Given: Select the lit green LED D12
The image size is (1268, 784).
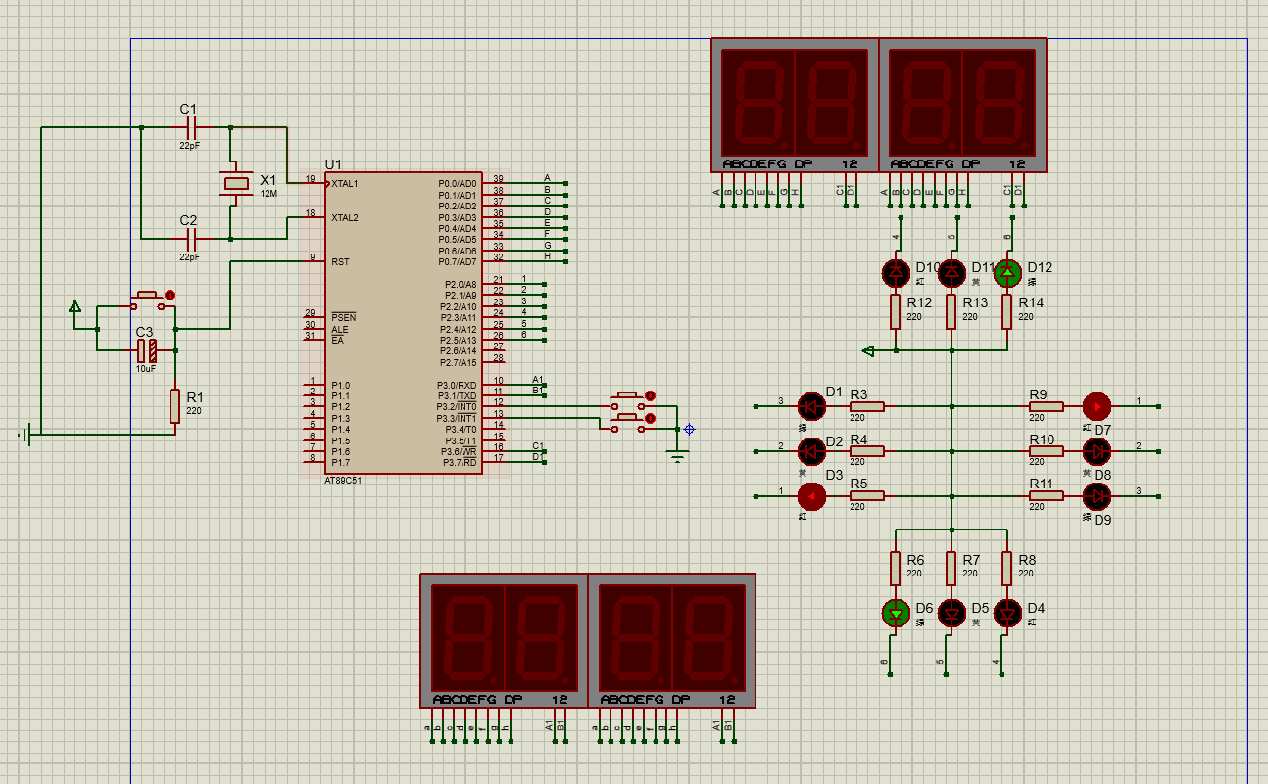Looking at the screenshot, I should (x=1007, y=272).
